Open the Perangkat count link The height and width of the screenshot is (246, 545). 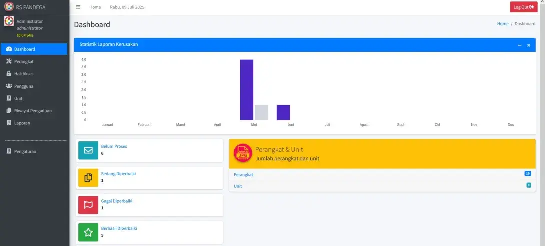(243, 175)
